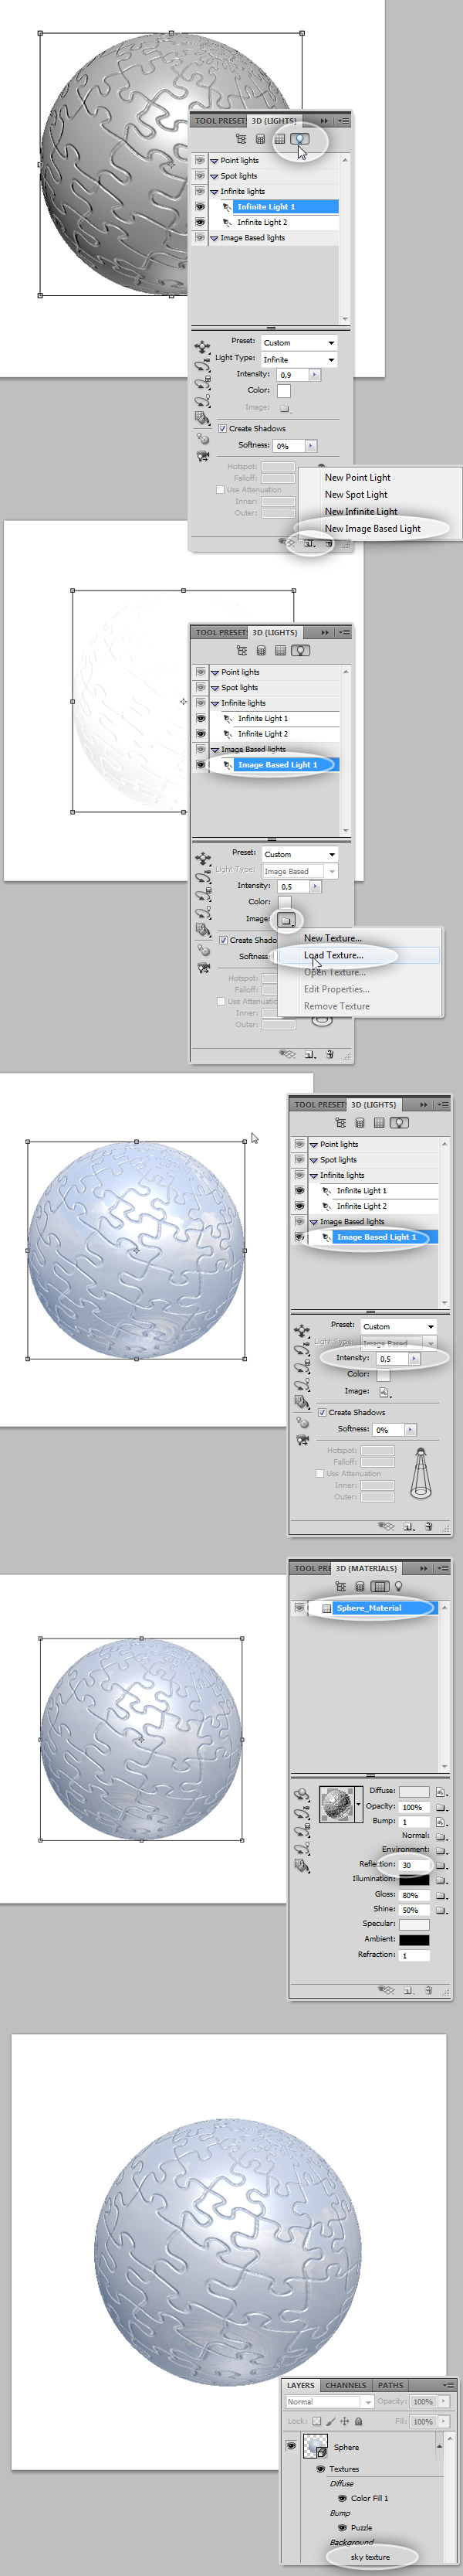Click the Lock image pixels brush icon
The image size is (463, 2576).
[x=330, y=2421]
